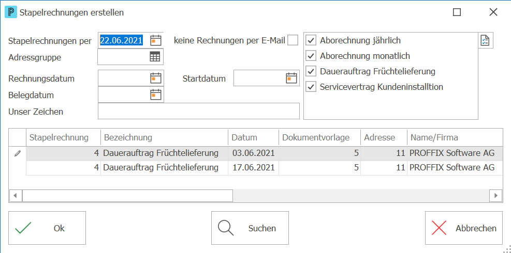Select the row dated 17.06.2021
Image resolution: width=511 pixels, height=253 pixels.
(x=264, y=168)
